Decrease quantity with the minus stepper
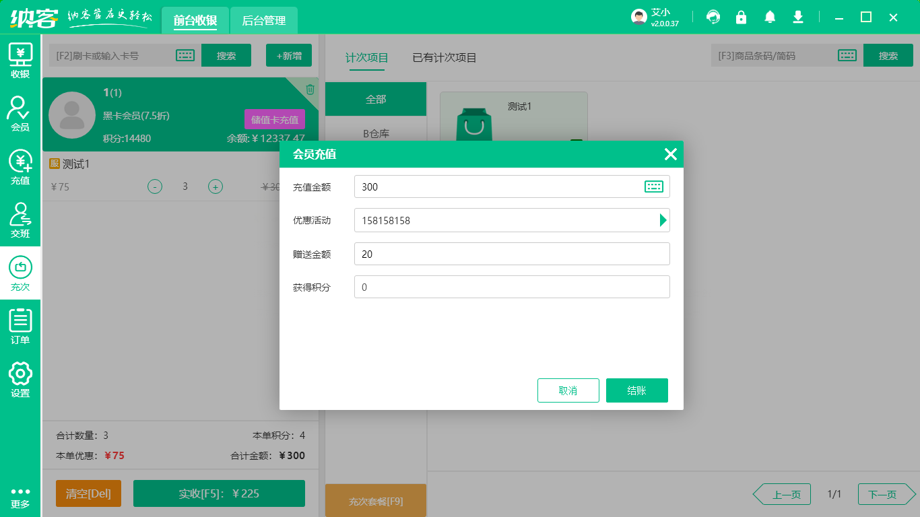The width and height of the screenshot is (920, 517). (155, 186)
